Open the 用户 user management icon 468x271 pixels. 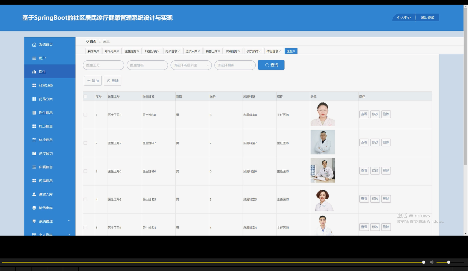[x=34, y=58]
